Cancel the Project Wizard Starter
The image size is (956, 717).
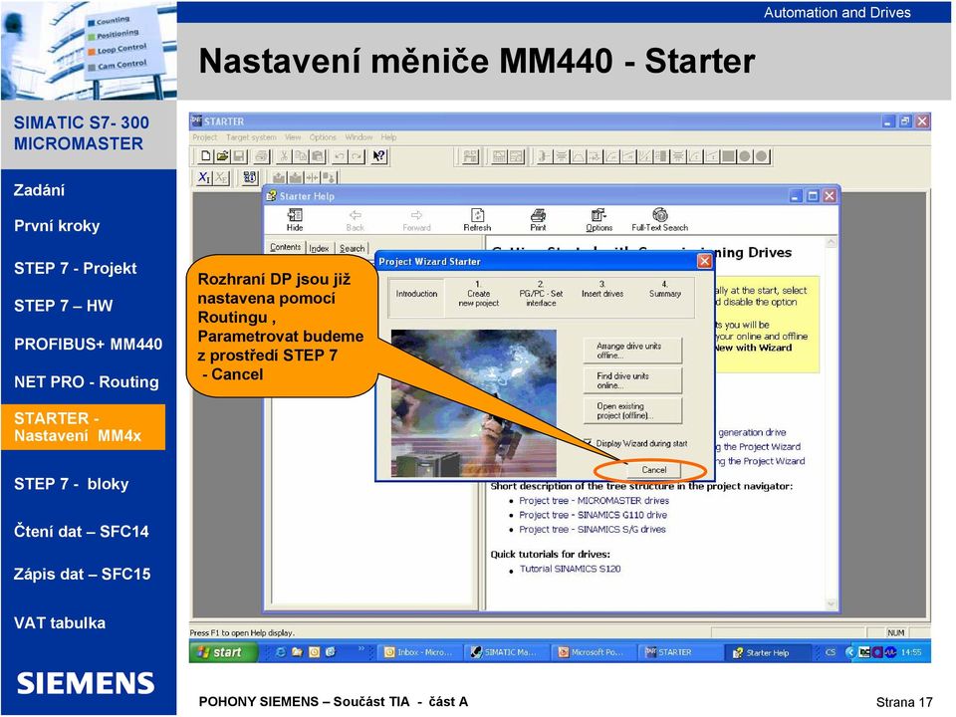pos(653,470)
